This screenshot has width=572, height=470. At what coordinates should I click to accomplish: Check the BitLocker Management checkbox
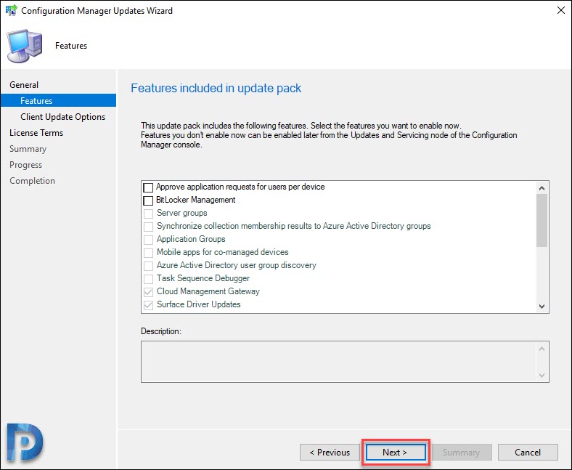(x=149, y=200)
